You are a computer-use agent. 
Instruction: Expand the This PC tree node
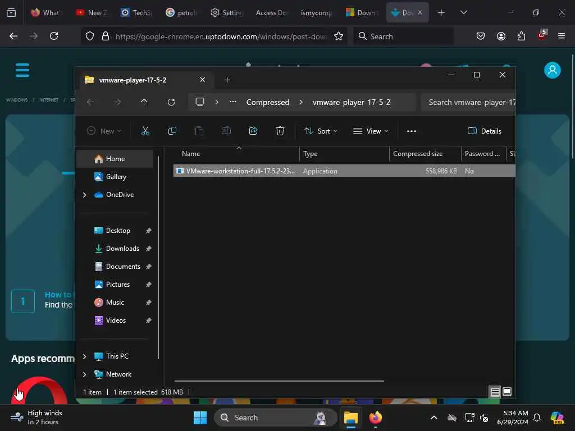[84, 356]
